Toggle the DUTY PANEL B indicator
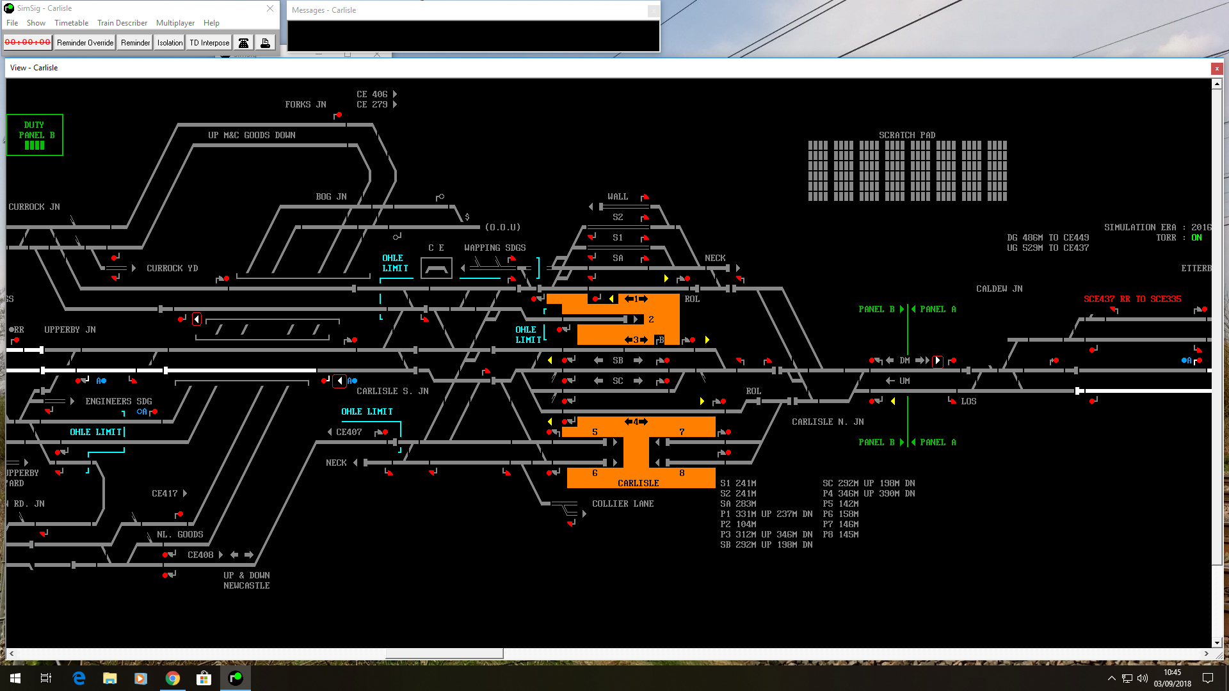 (35, 135)
